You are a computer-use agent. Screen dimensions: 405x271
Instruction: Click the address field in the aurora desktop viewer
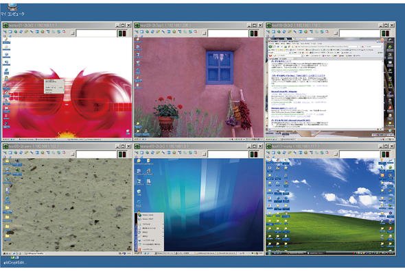[228, 154]
